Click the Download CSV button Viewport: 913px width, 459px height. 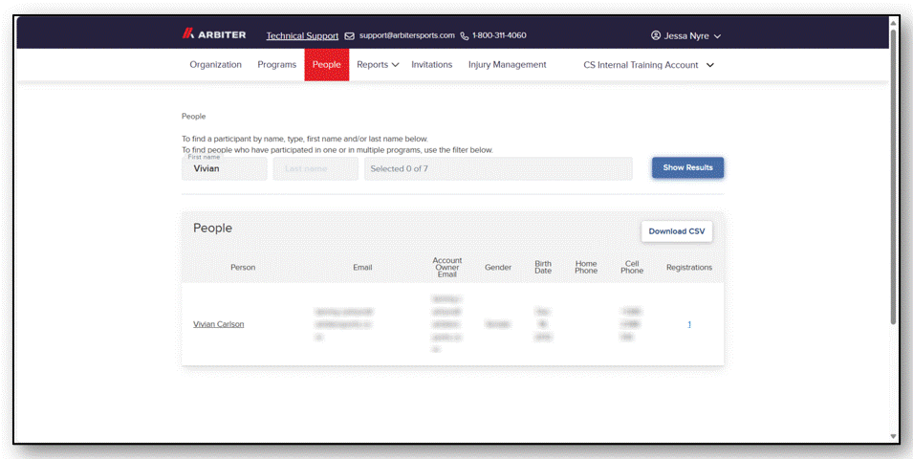pyautogui.click(x=677, y=231)
